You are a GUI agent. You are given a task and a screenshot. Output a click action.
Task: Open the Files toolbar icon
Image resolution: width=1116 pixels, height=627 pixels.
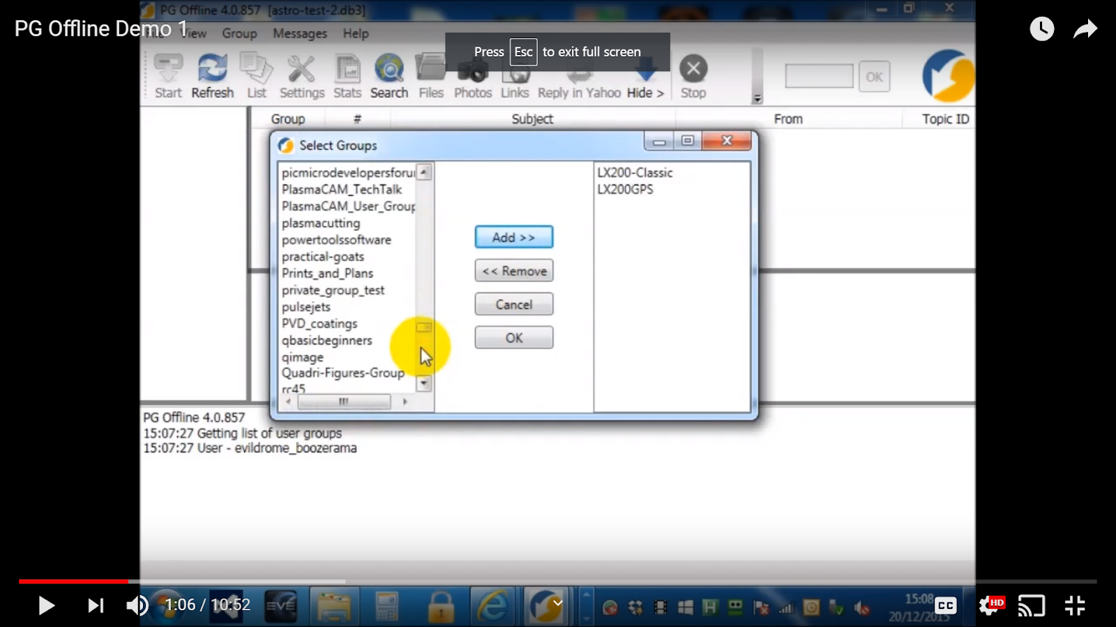(x=431, y=77)
